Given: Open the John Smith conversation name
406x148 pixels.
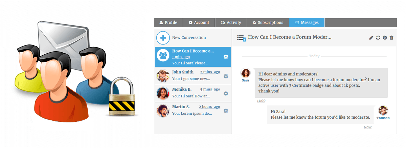Looking at the screenshot, I should (183, 72).
